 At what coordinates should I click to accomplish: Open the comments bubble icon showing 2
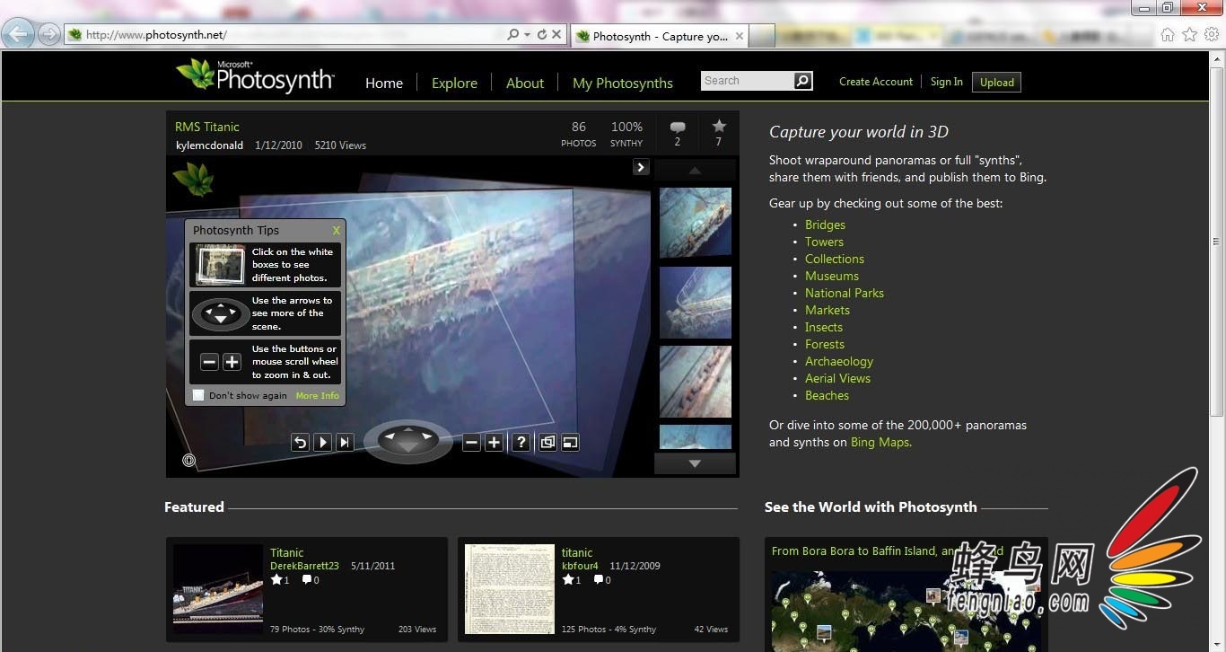(678, 128)
